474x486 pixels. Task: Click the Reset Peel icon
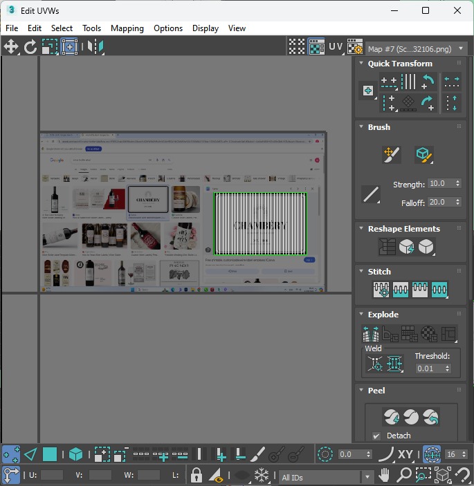[x=430, y=417]
